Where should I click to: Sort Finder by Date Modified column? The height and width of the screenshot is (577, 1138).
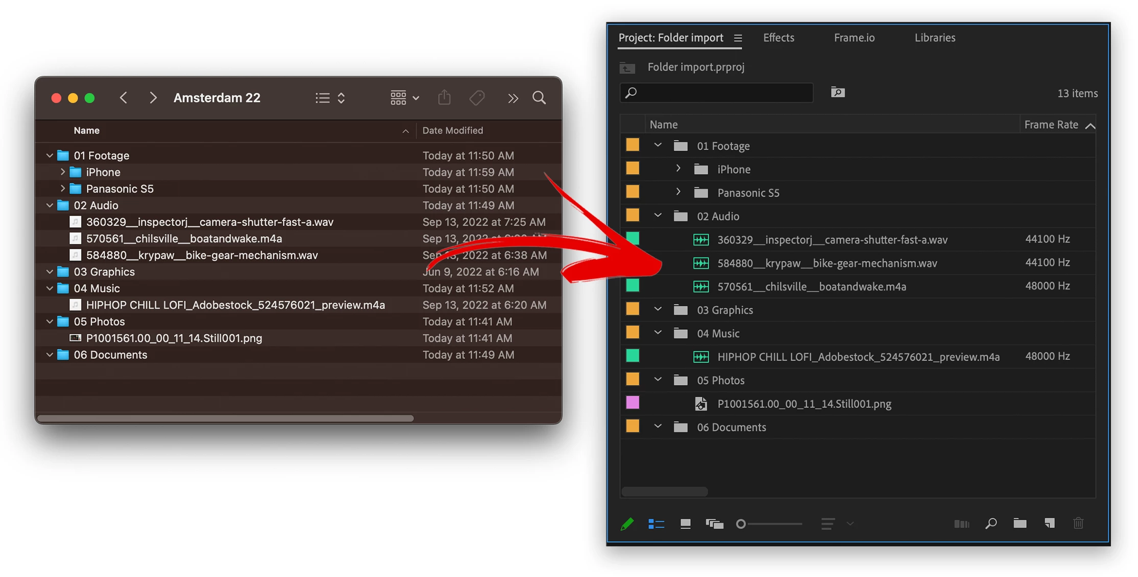tap(452, 130)
